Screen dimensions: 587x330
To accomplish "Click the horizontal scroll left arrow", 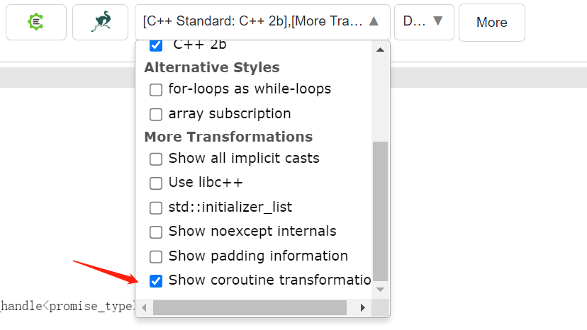I will pyautogui.click(x=145, y=307).
